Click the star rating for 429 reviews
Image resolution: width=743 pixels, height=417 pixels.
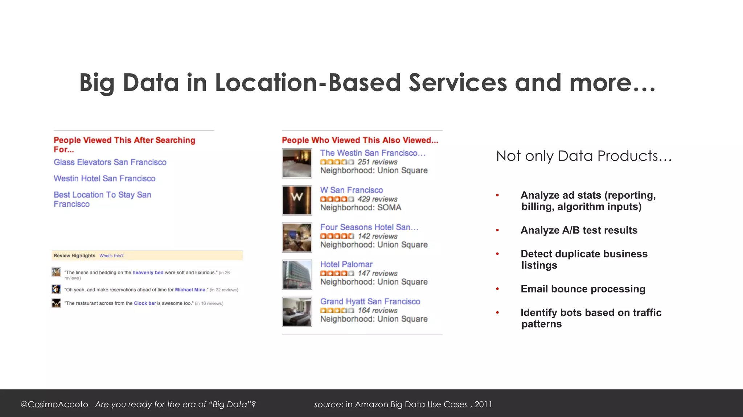click(x=337, y=199)
